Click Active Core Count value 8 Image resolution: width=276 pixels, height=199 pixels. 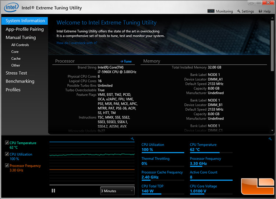coord(191,177)
